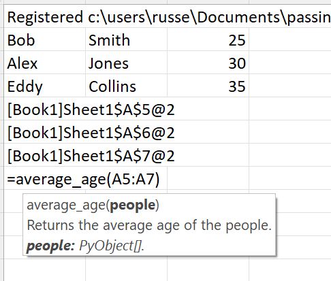Click the cell with age 30

pos(208,63)
